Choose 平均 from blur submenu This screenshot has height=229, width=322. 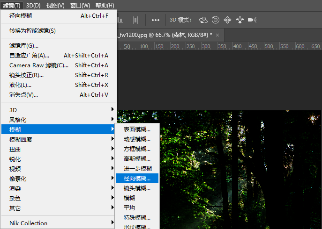(x=137, y=208)
